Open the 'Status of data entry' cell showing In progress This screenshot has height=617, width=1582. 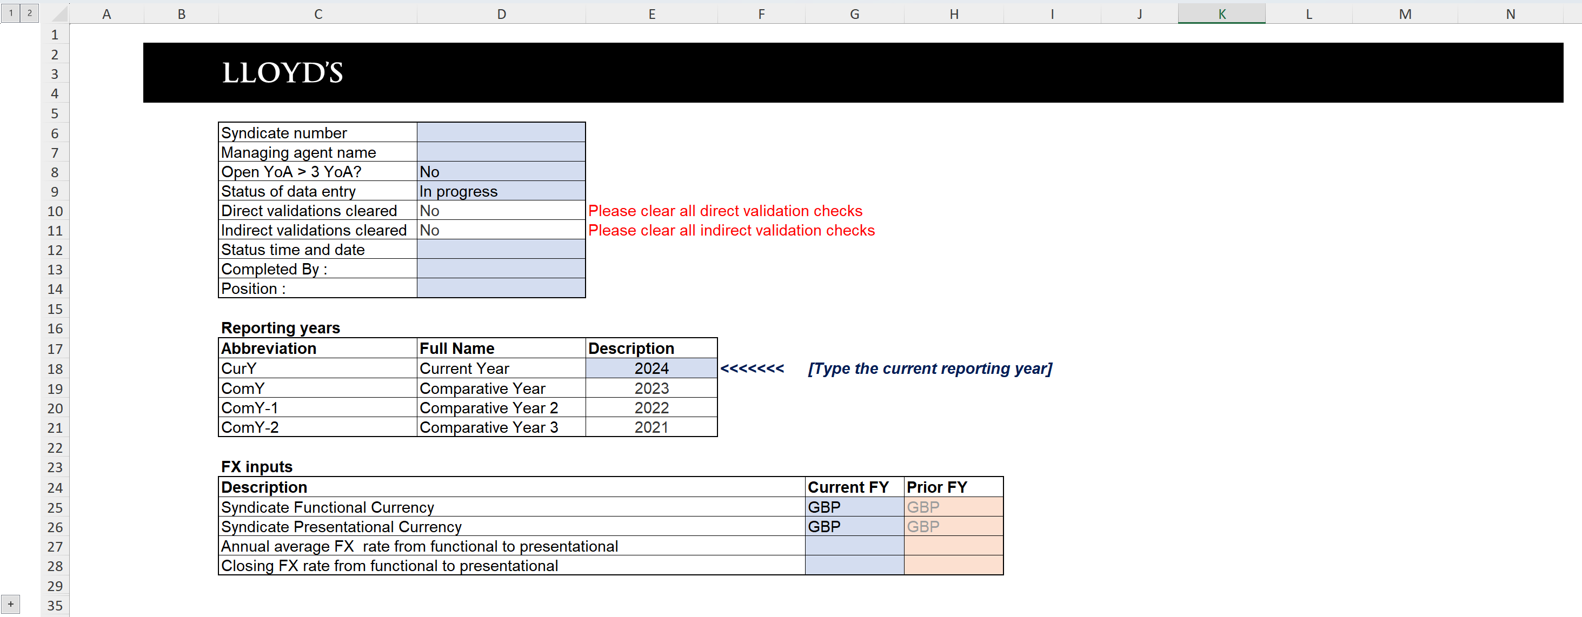501,191
